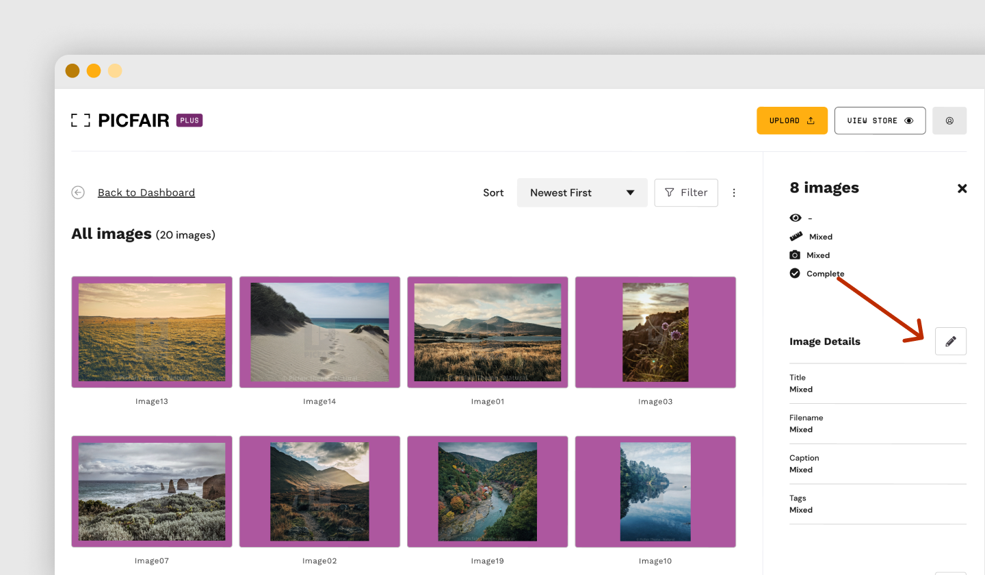Screen dimensions: 985x575
Task: Close the 8 images side panel
Action: coord(962,188)
